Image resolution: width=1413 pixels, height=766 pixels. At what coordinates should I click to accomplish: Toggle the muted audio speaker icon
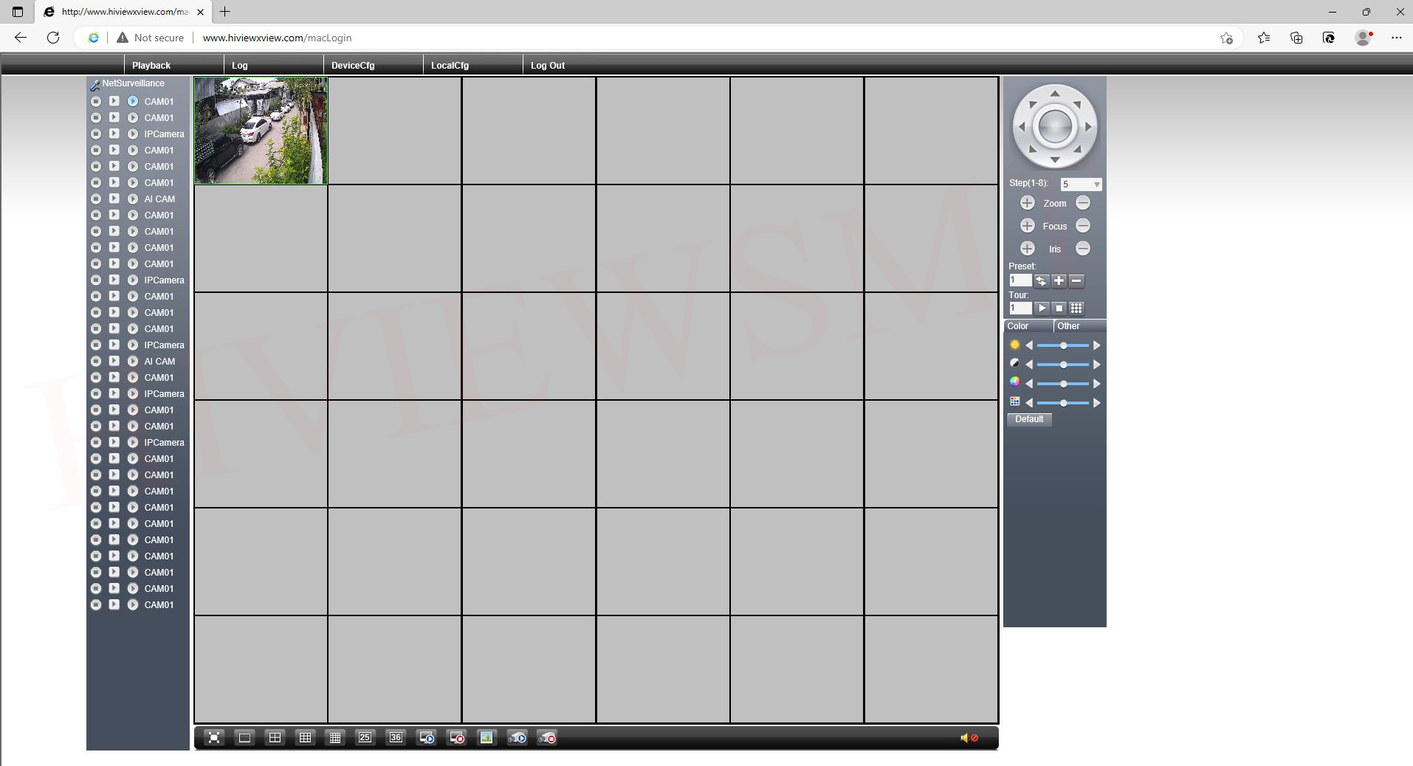pyautogui.click(x=969, y=738)
